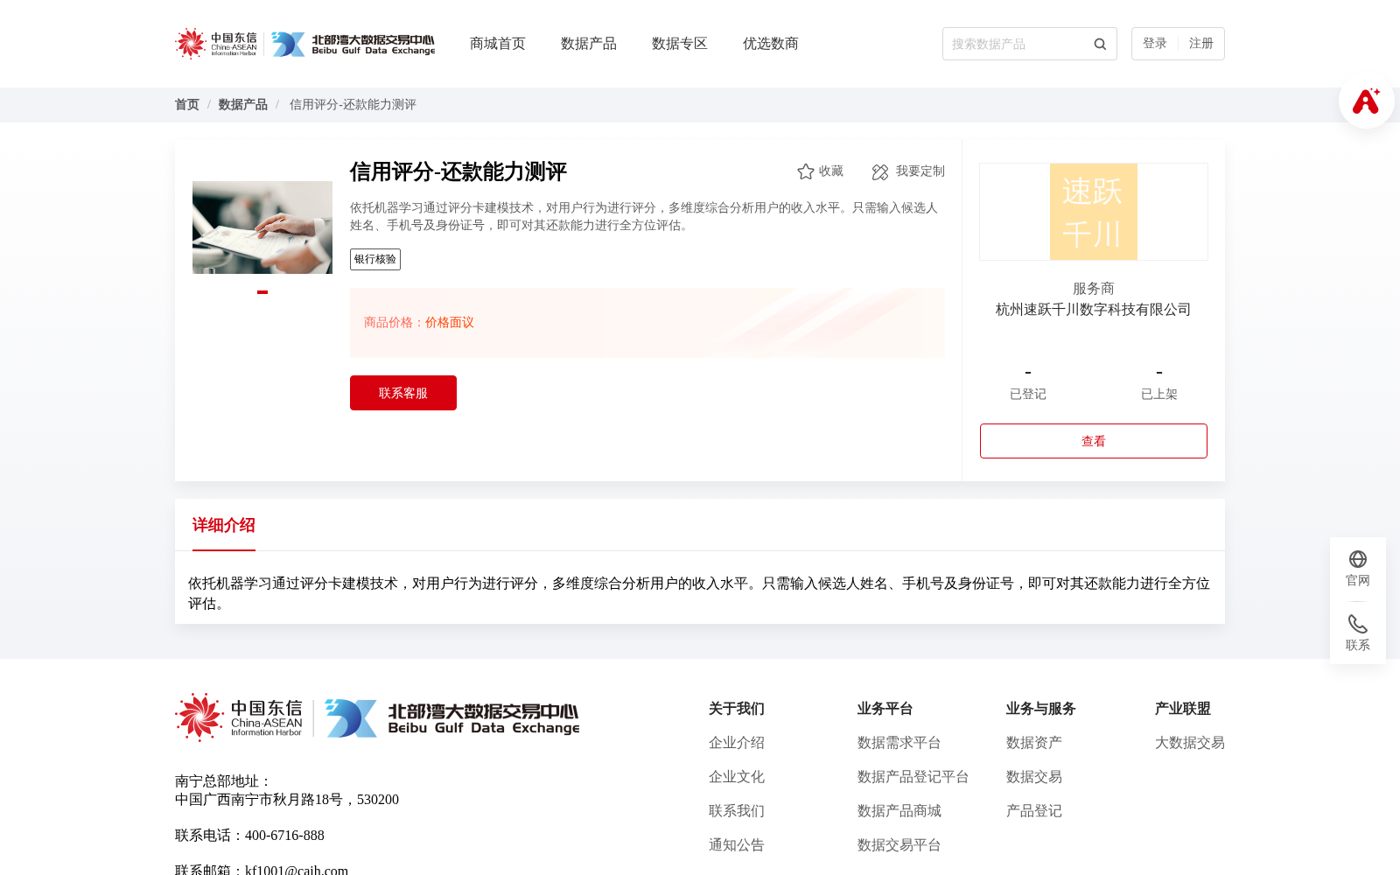1400x875 pixels.
Task: Click the footer China-ASEAN logo
Action: [239, 717]
